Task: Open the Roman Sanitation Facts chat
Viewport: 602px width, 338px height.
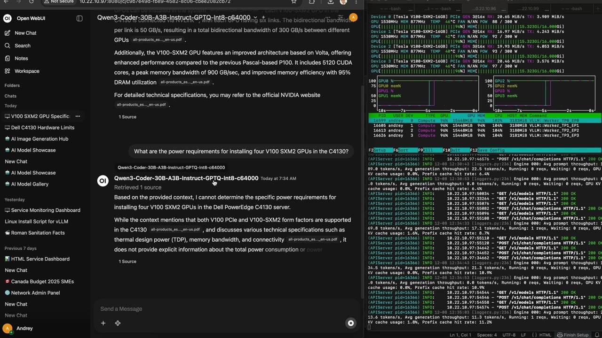Action: (x=38, y=233)
